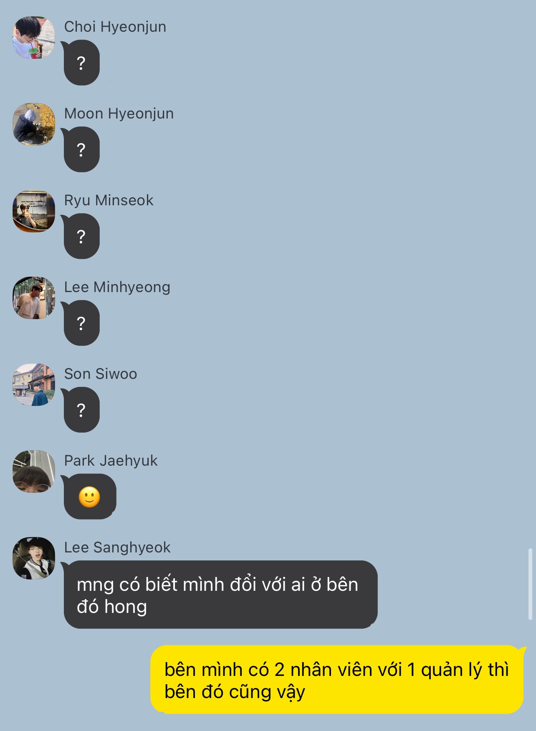The image size is (536, 731).
Task: View Lee Sanghyeok's profile picture
Action: click(34, 558)
